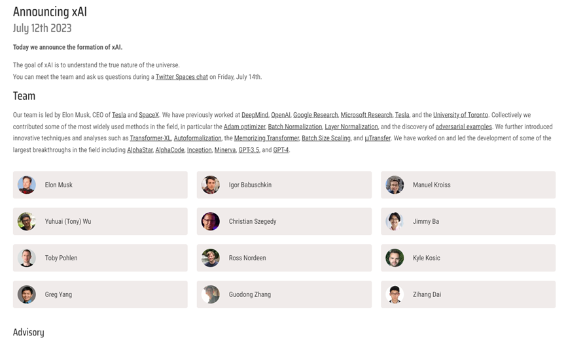Click the Adam optimizer link
This screenshot has width=566, height=342.
[x=244, y=127]
